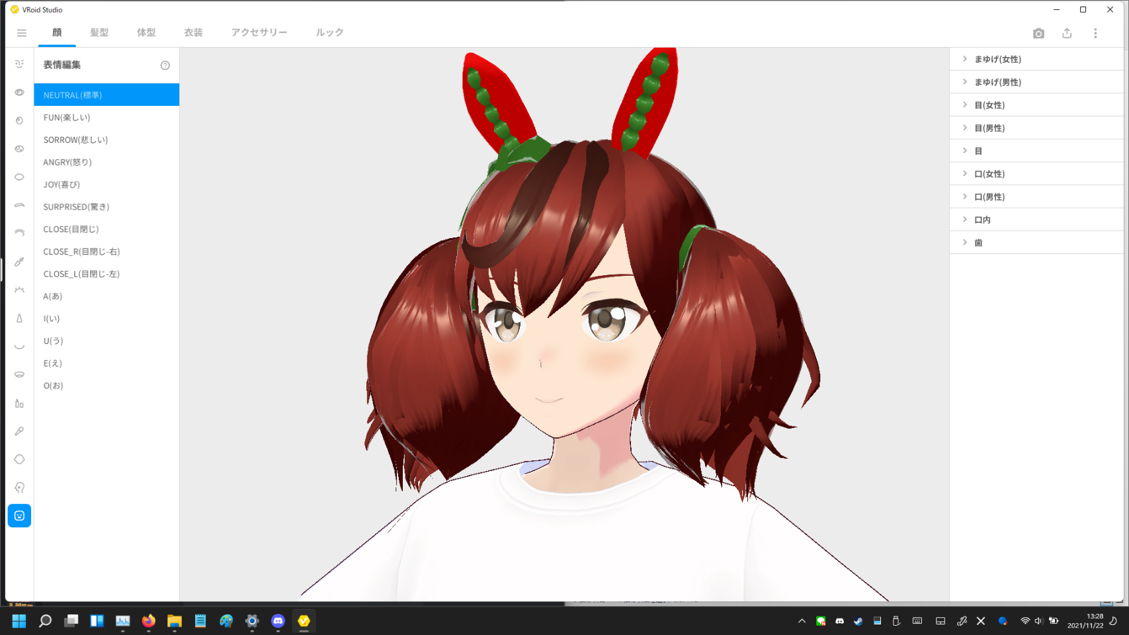Image resolution: width=1129 pixels, height=635 pixels.
Task: Choose CLOSE_R(目閉じ-右) in the expression list
Action: coord(106,251)
